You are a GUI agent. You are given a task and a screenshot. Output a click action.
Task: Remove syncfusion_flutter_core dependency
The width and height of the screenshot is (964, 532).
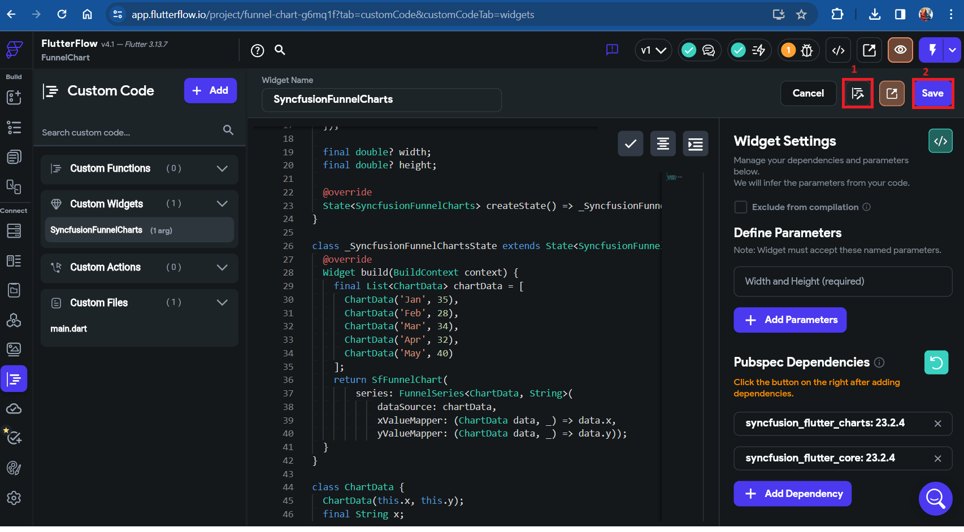pos(938,459)
